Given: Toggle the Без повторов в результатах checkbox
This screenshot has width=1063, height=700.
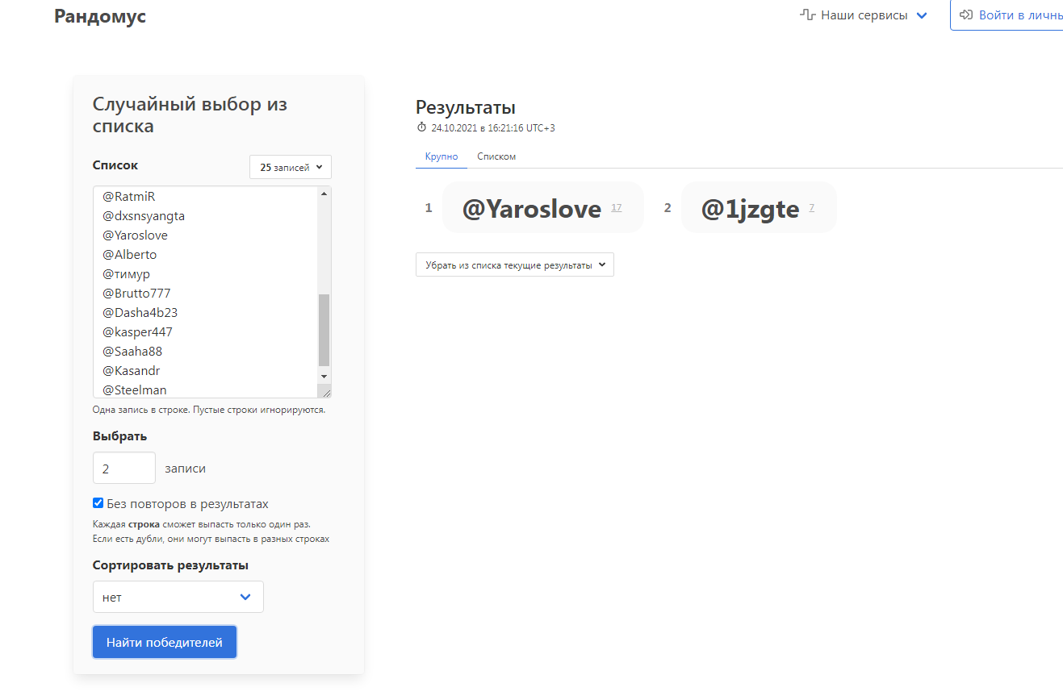Looking at the screenshot, I should [98, 503].
